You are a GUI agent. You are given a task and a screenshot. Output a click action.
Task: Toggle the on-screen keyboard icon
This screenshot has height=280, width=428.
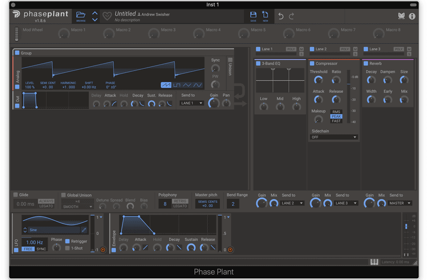[374, 262]
